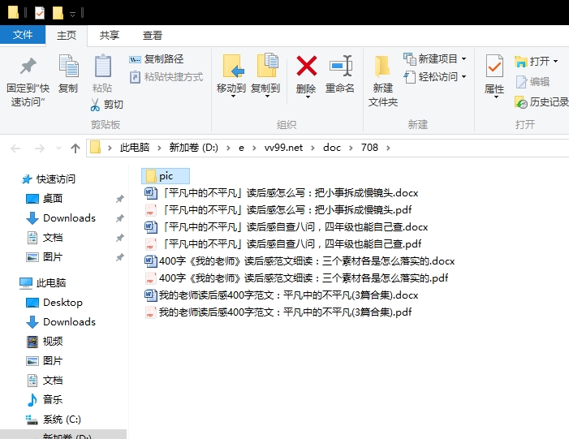Click the 708 breadcrumb segment
Screen dimensions: 569x439
(x=369, y=148)
